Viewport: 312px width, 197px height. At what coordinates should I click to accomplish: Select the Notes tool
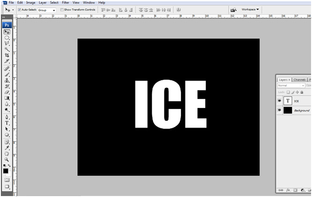point(7,142)
